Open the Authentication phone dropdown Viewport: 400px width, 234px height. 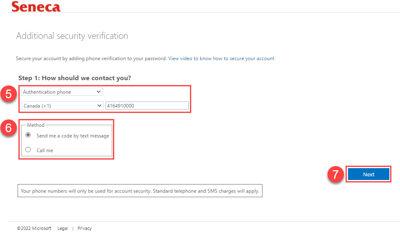coord(62,92)
